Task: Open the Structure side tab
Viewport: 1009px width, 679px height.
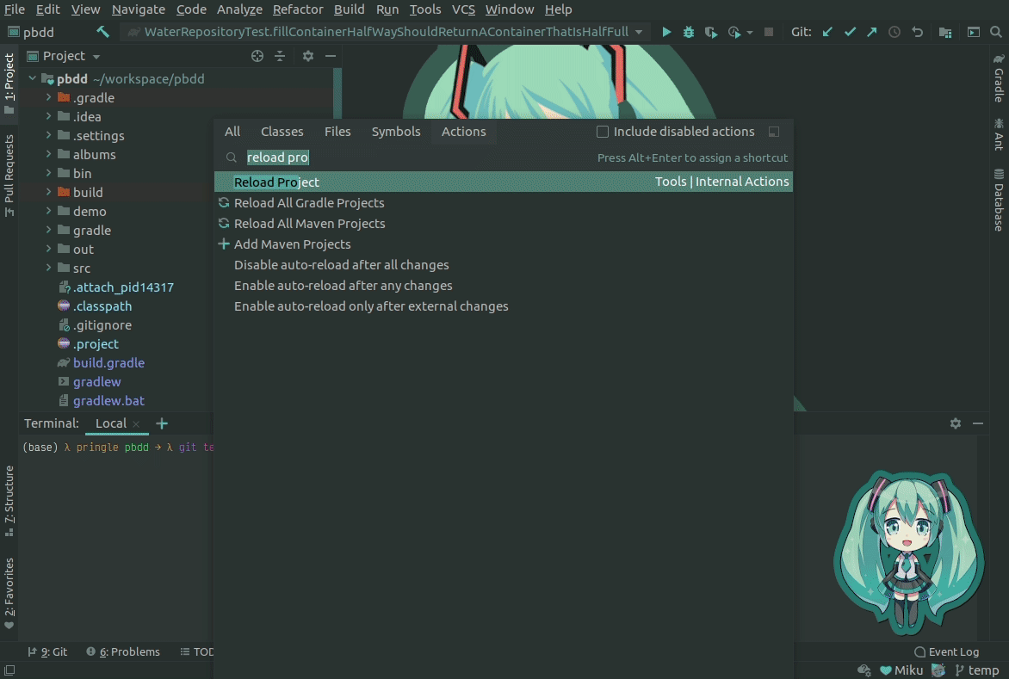Action: pos(9,501)
